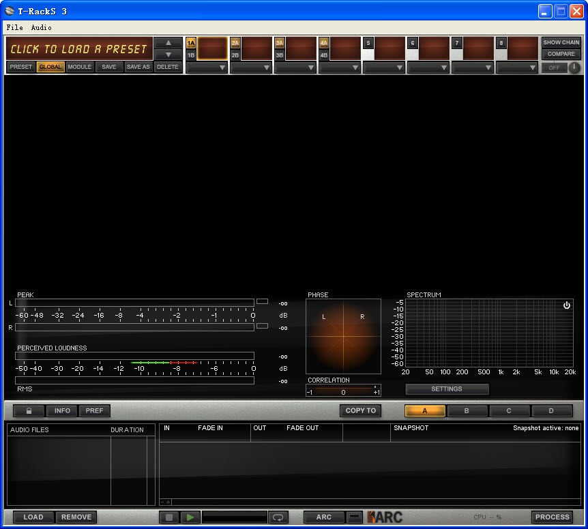Click the small button beside ARC

click(x=354, y=517)
